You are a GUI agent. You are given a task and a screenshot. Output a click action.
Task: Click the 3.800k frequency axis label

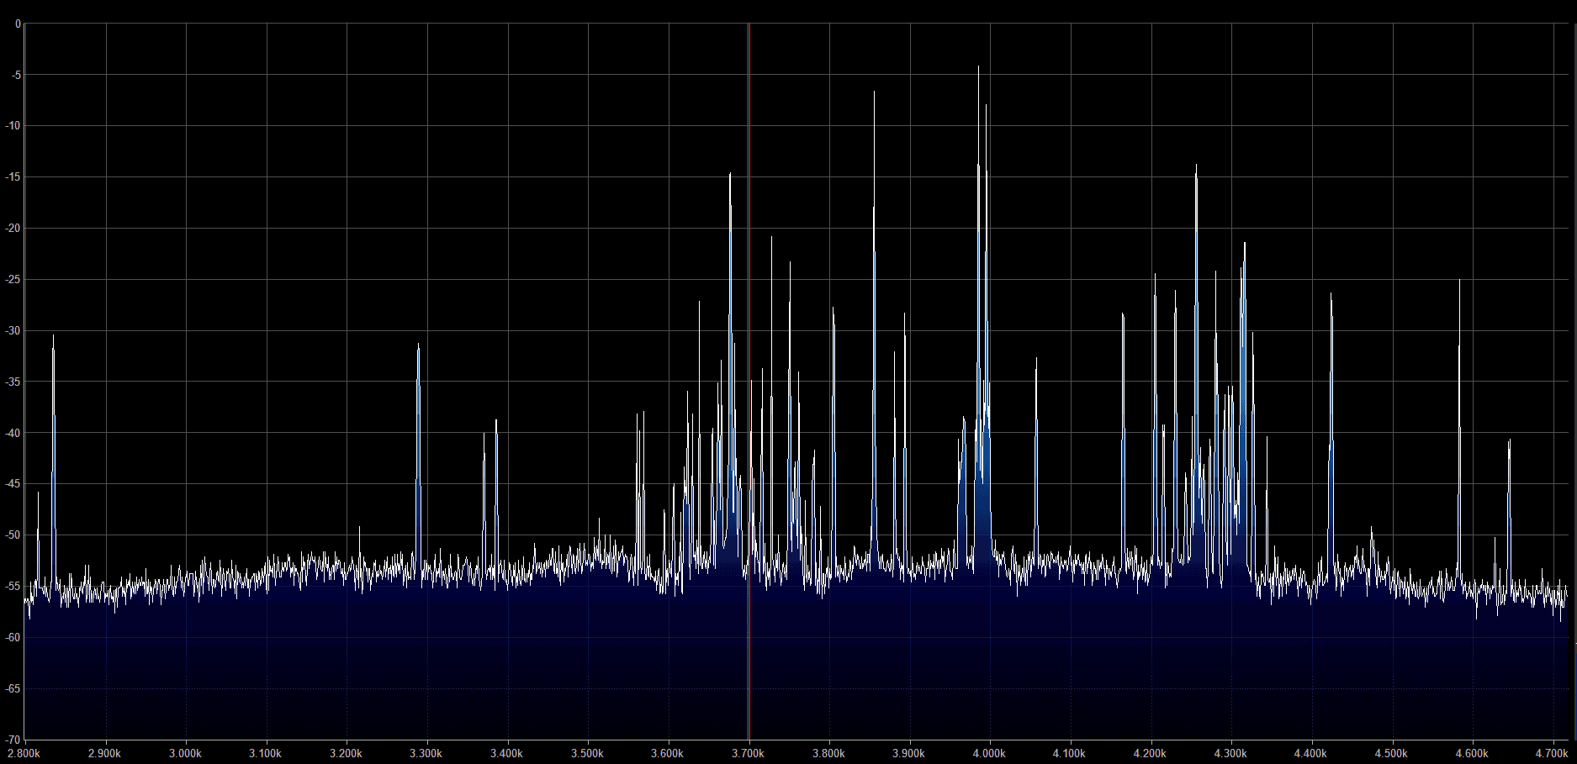coord(828,754)
